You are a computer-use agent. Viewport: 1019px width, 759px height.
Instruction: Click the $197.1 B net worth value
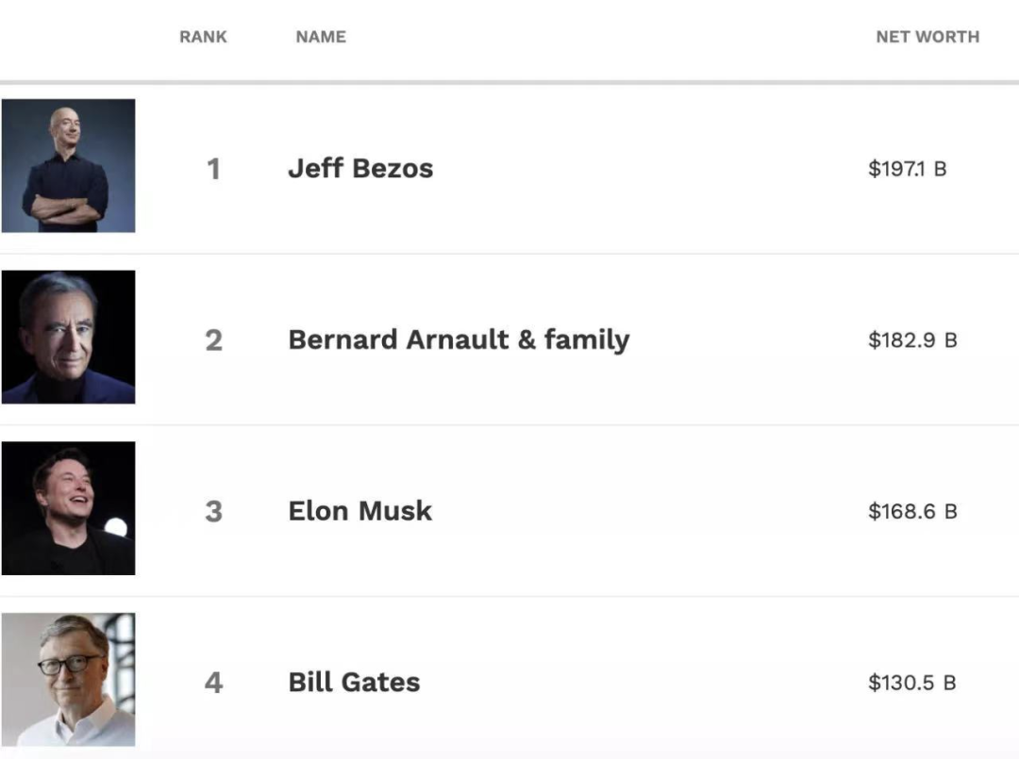(907, 170)
